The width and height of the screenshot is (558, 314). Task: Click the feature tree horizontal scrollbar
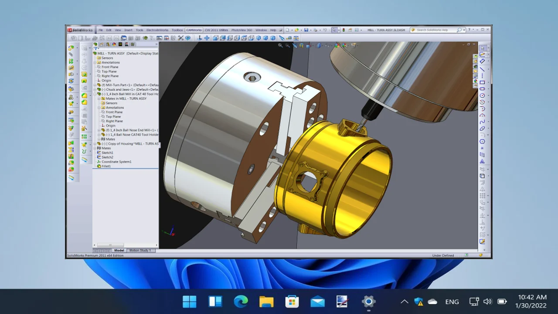click(x=110, y=245)
